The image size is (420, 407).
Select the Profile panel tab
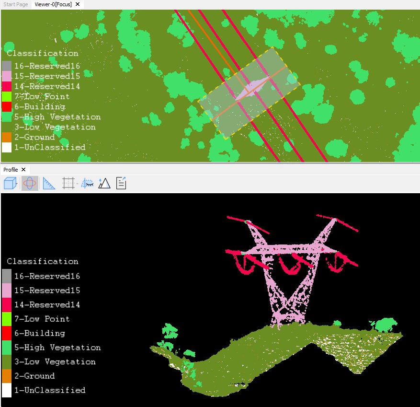[11, 170]
